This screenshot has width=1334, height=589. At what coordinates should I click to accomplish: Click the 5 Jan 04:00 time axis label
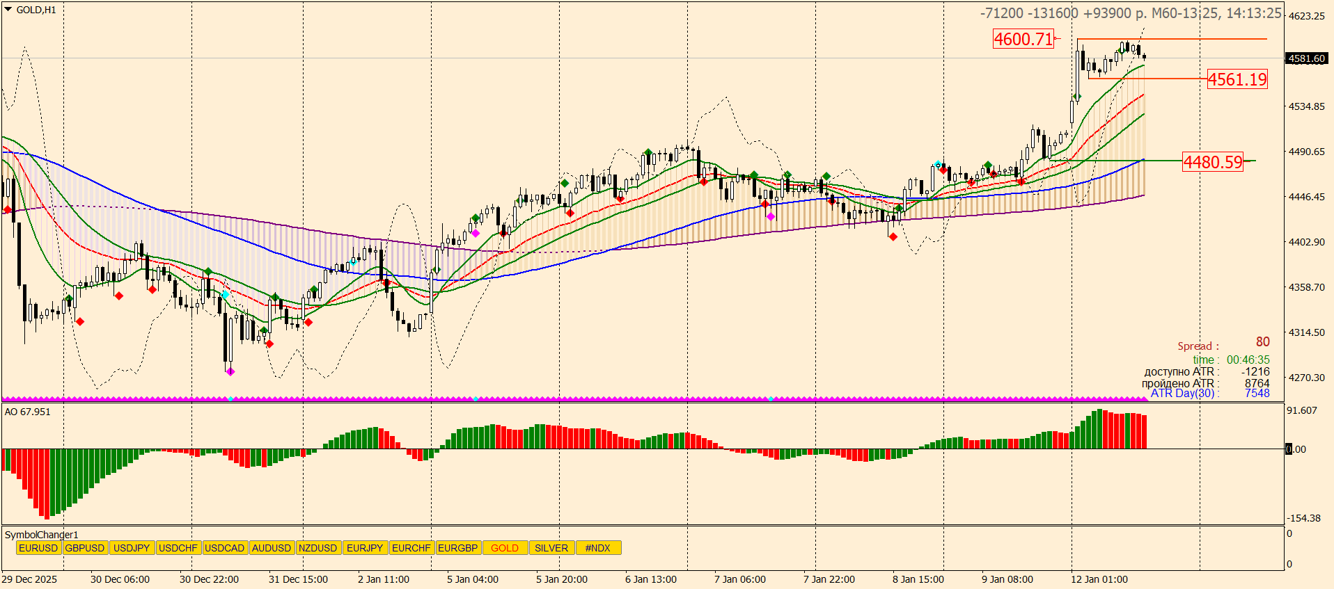[x=473, y=579]
